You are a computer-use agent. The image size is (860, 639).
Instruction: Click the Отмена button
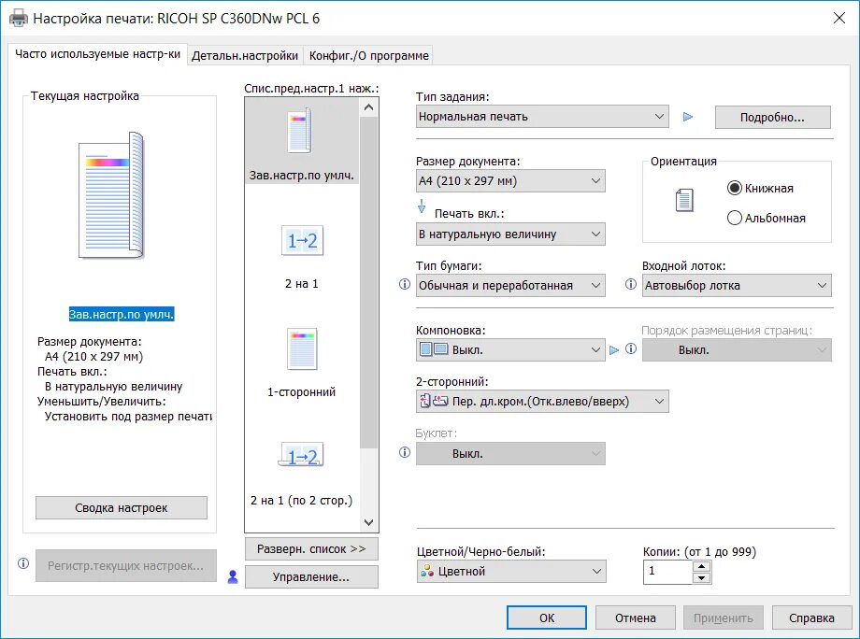635,618
